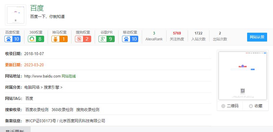Open the 百度 site title link
This screenshot has height=132, width=273.
pyautogui.click(x=37, y=8)
